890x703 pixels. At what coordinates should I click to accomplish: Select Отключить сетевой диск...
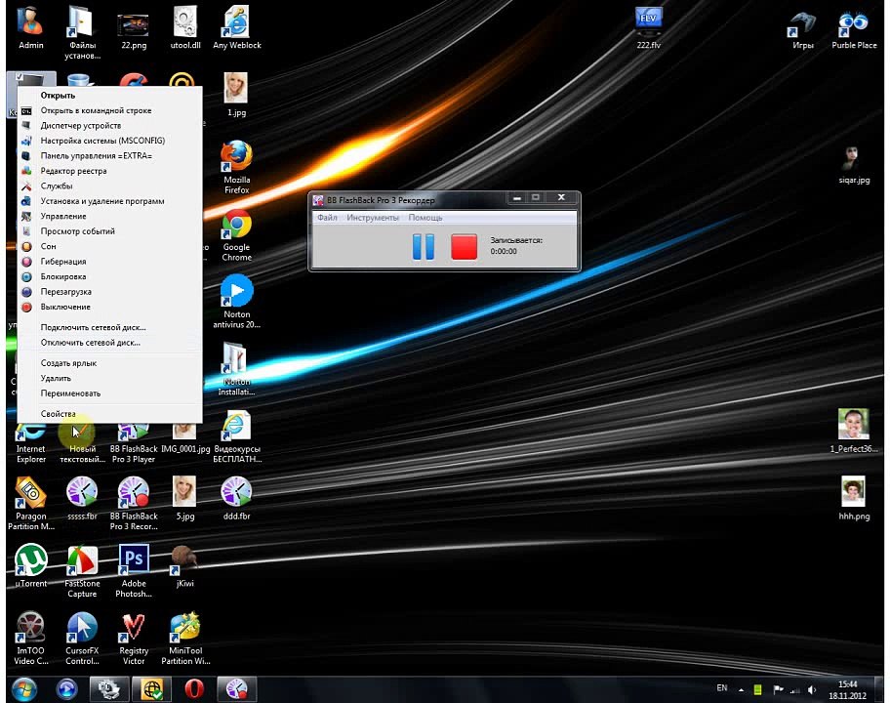(109, 343)
